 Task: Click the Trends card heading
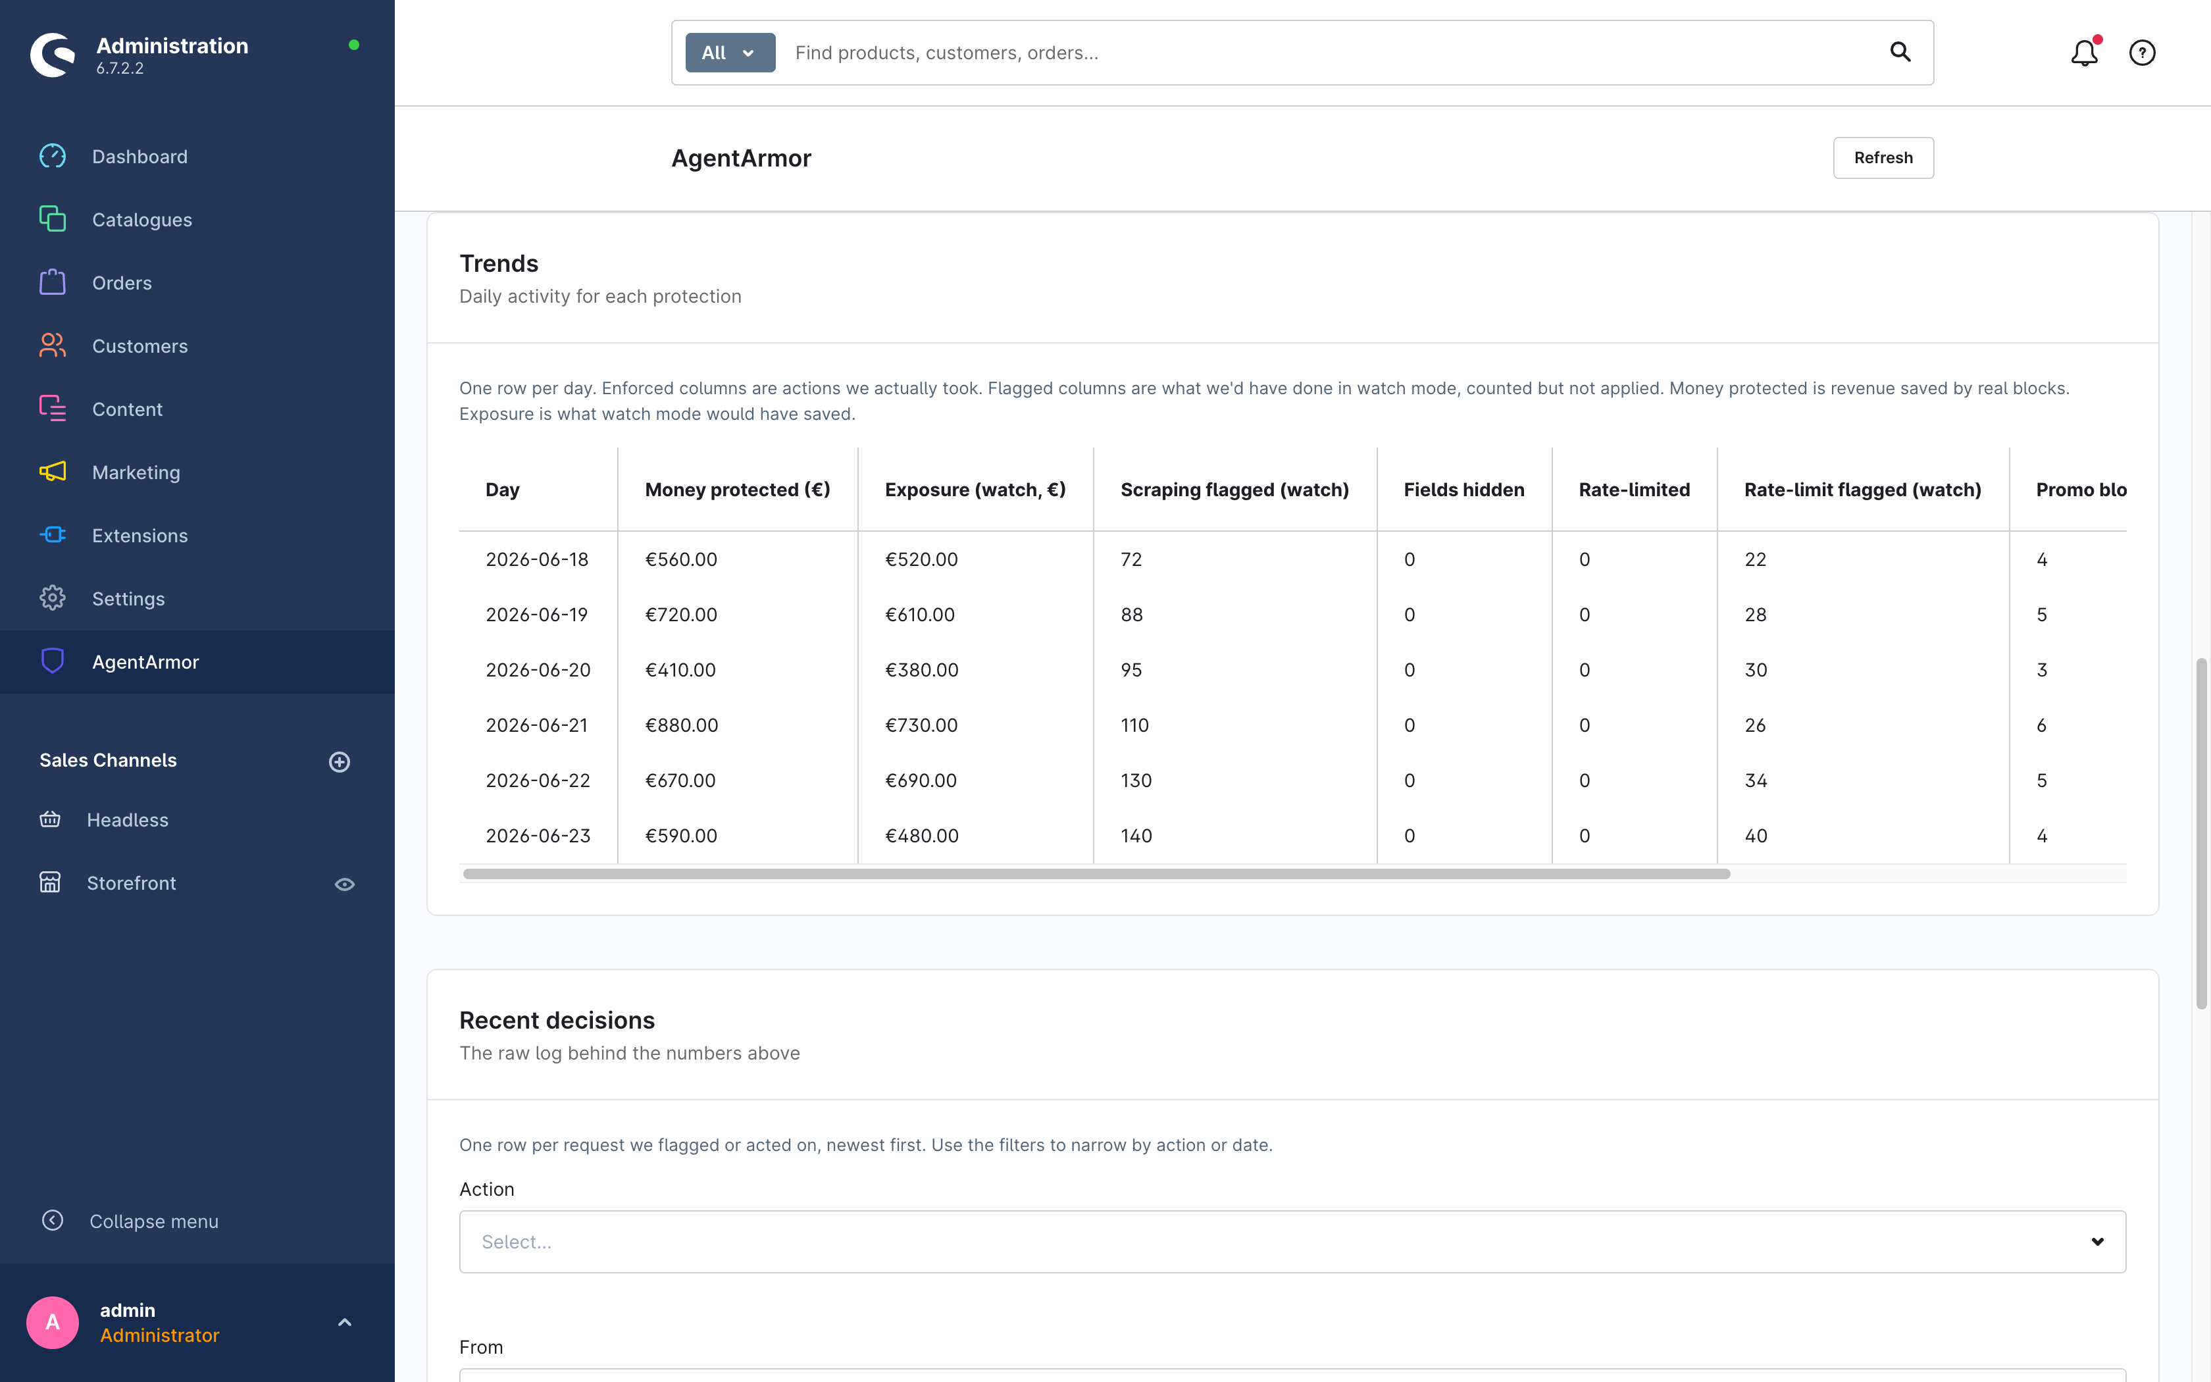[x=499, y=263]
